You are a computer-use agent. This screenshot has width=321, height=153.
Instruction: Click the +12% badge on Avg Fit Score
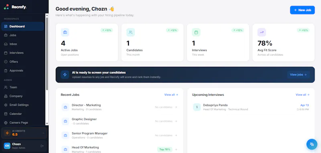[x=303, y=30]
